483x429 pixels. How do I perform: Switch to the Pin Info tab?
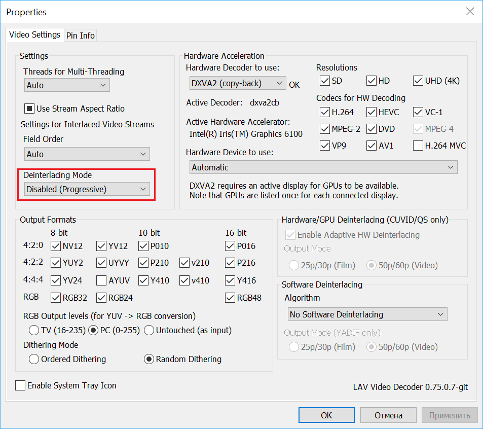tap(81, 35)
